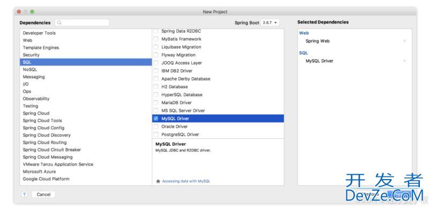Remove MySQL Driver from selected dependencies
The height and width of the screenshot is (207, 429).
click(404, 61)
